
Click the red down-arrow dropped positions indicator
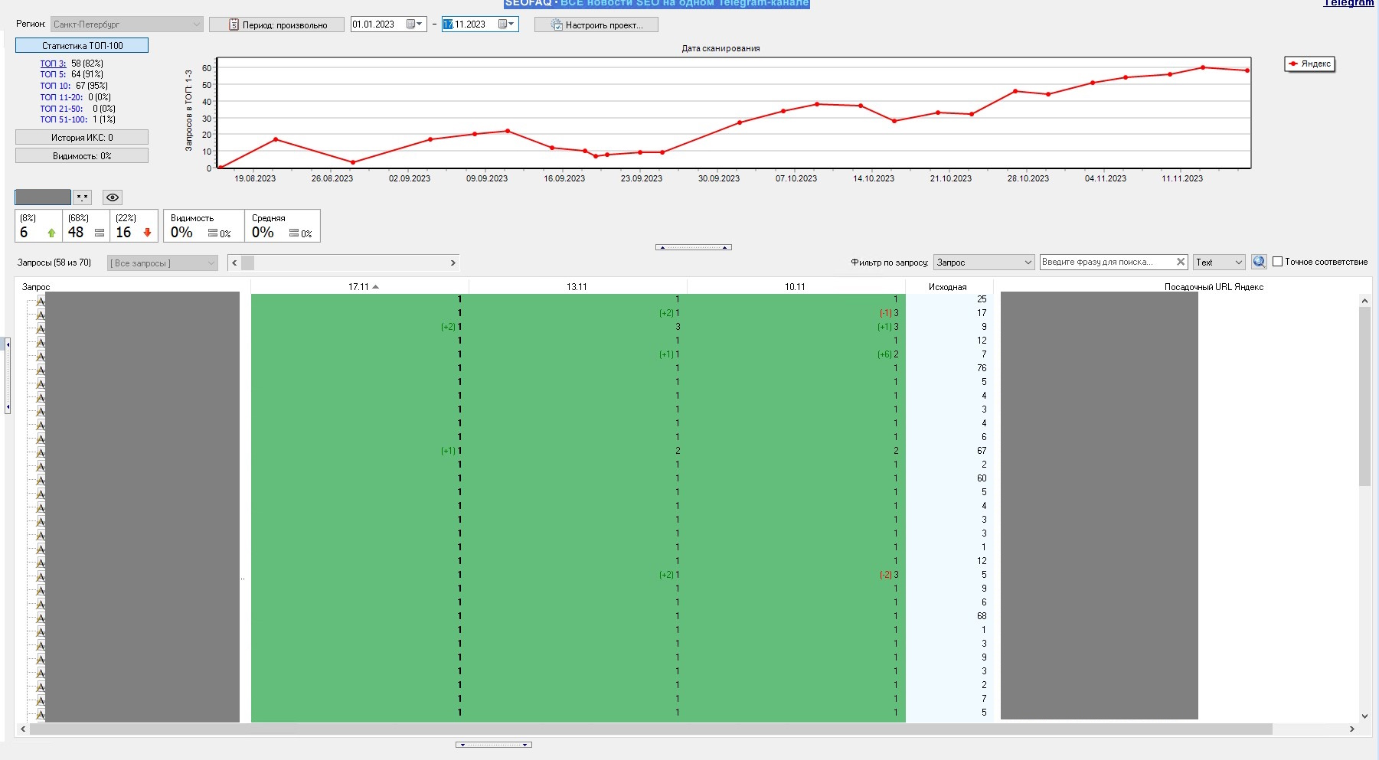pos(147,233)
